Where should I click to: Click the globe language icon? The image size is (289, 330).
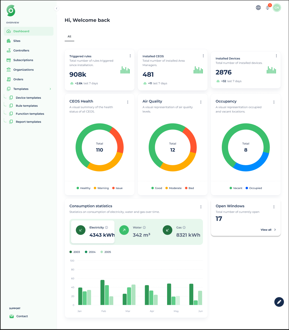[258, 7]
